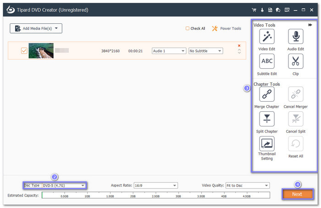This screenshot has width=321, height=208.
Task: Minimize the Tipard DVD Creator window
Action: 295,10
